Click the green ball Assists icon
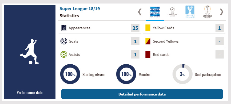 (x=64, y=55)
